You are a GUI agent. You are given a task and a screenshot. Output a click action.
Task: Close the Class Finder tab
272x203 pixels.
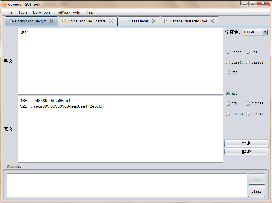154,21
